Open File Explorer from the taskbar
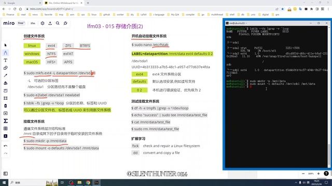This screenshot has width=332, height=186. click(x=79, y=182)
